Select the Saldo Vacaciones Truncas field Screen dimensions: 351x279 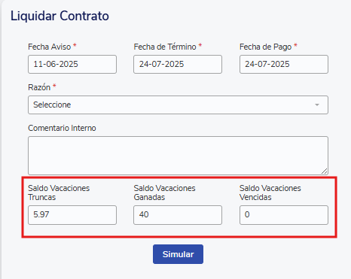pyautogui.click(x=72, y=215)
